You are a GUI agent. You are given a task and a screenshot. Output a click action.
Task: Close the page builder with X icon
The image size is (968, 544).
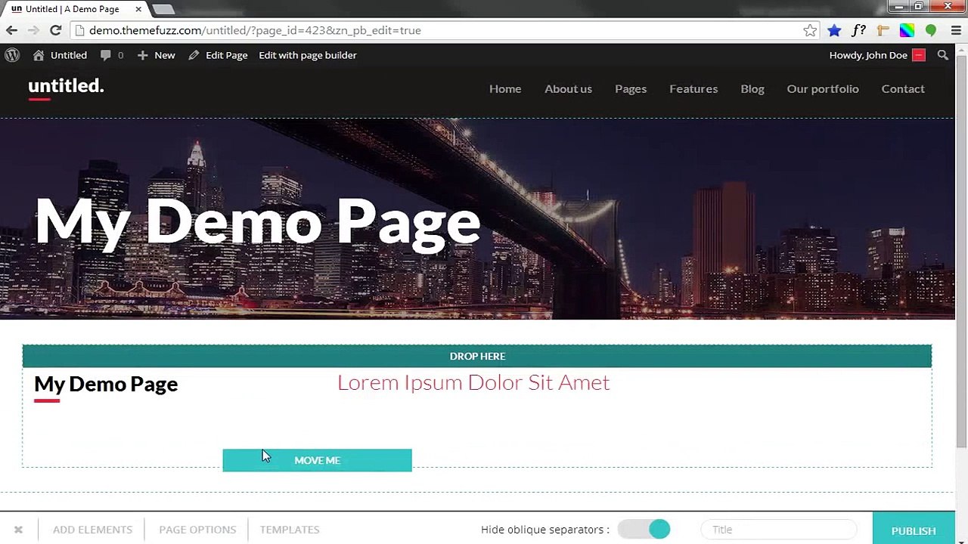click(x=18, y=530)
